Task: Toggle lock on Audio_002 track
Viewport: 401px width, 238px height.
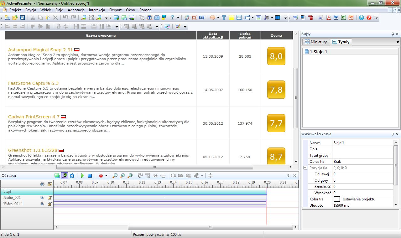Action: (x=49, y=198)
